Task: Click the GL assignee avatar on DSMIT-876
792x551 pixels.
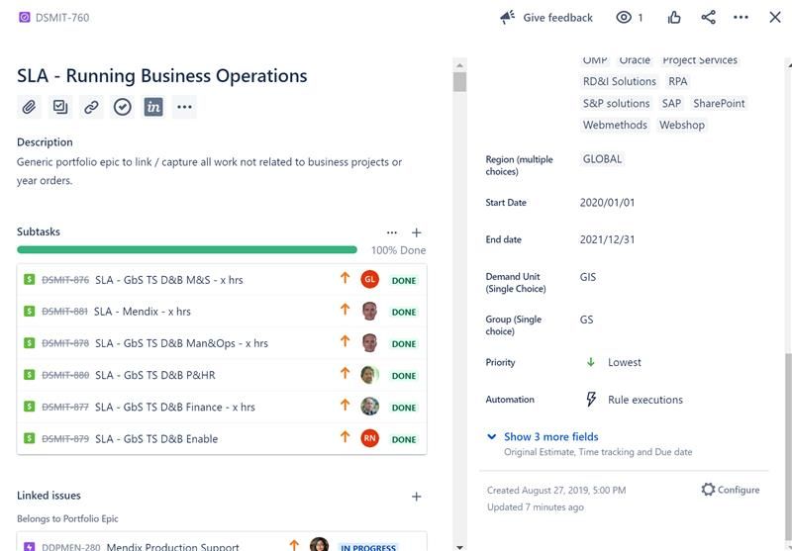Action: click(x=369, y=279)
